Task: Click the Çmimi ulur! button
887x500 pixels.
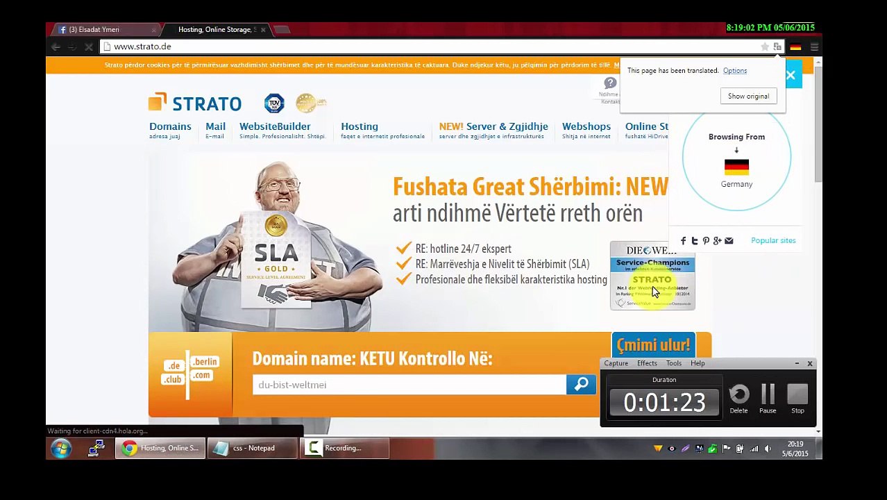Action: pos(653,345)
